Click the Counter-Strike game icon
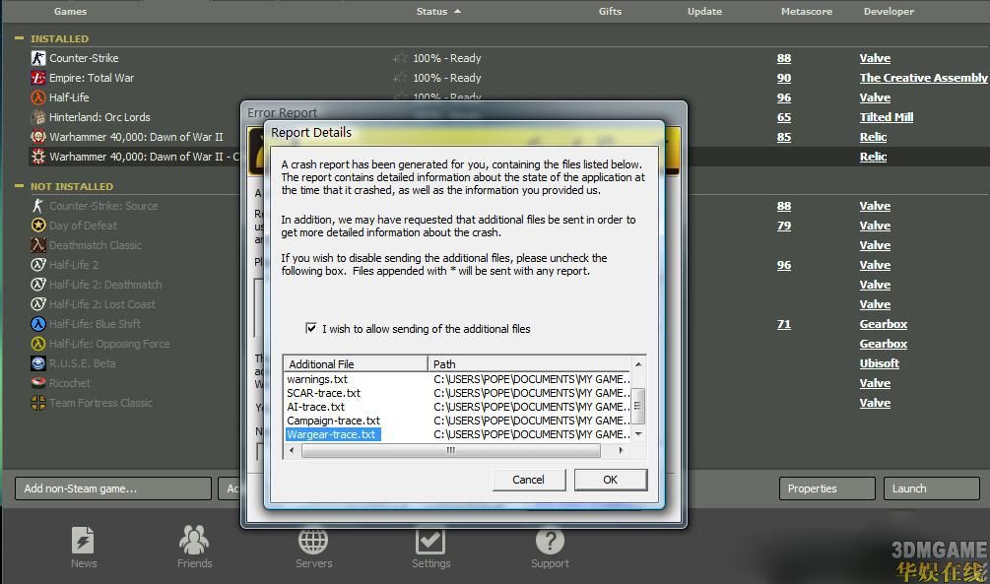This screenshot has width=990, height=584. point(38,58)
